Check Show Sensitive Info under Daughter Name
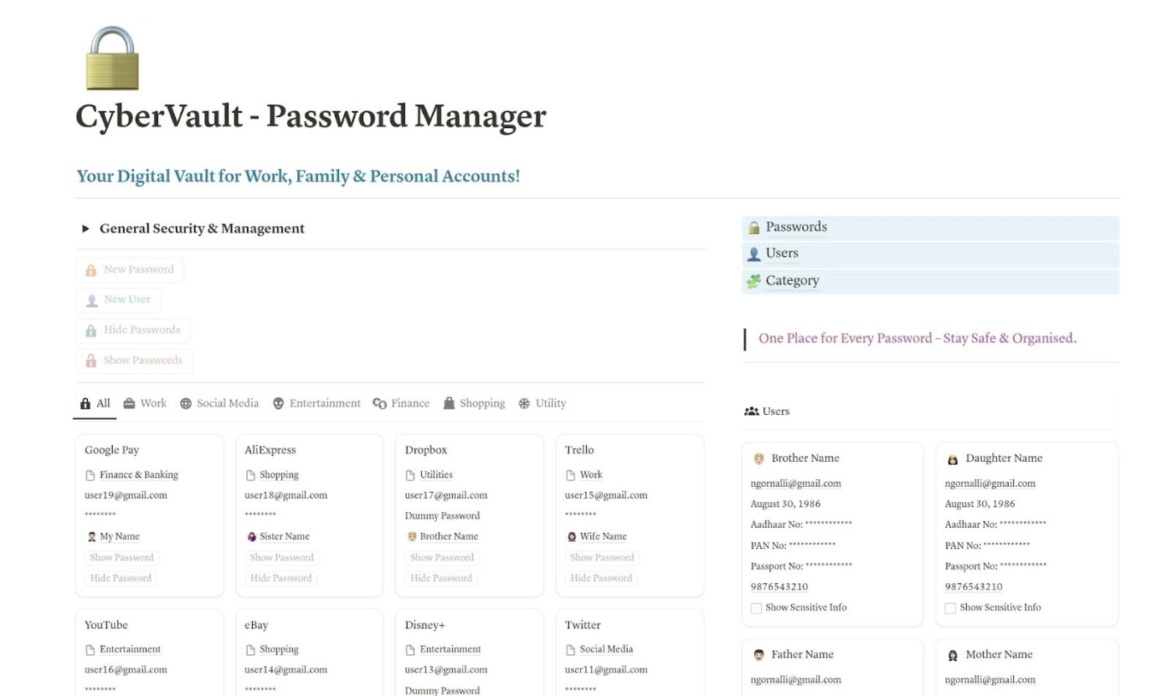Viewport: 1172px width, 696px height. click(950, 607)
